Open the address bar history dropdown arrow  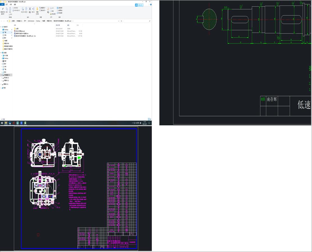[119, 21]
